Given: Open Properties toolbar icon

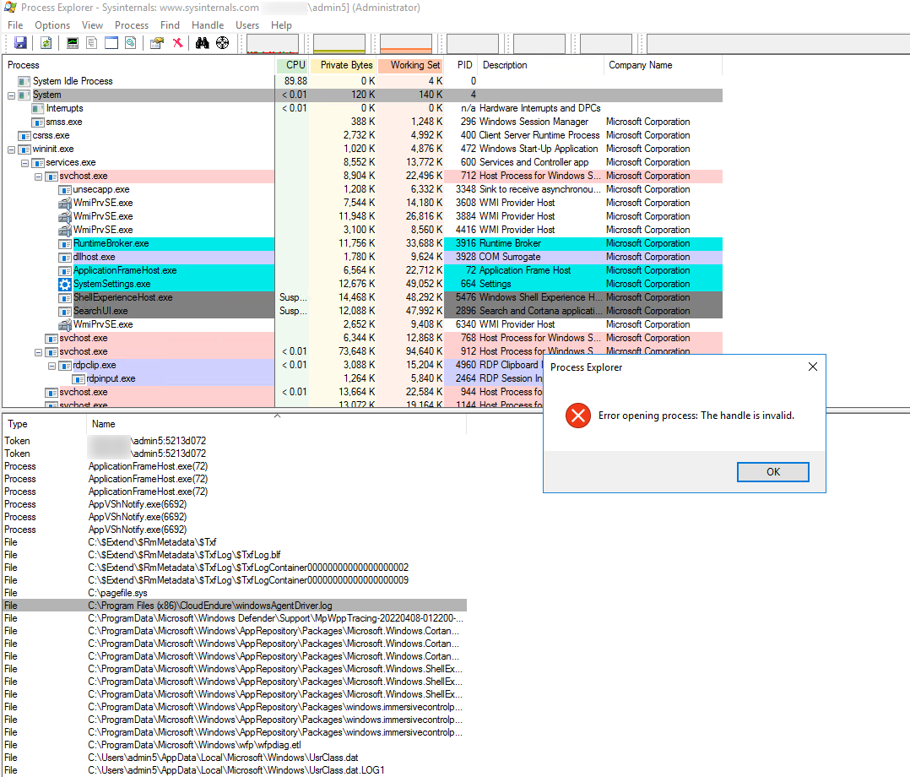Looking at the screenshot, I should (x=157, y=43).
